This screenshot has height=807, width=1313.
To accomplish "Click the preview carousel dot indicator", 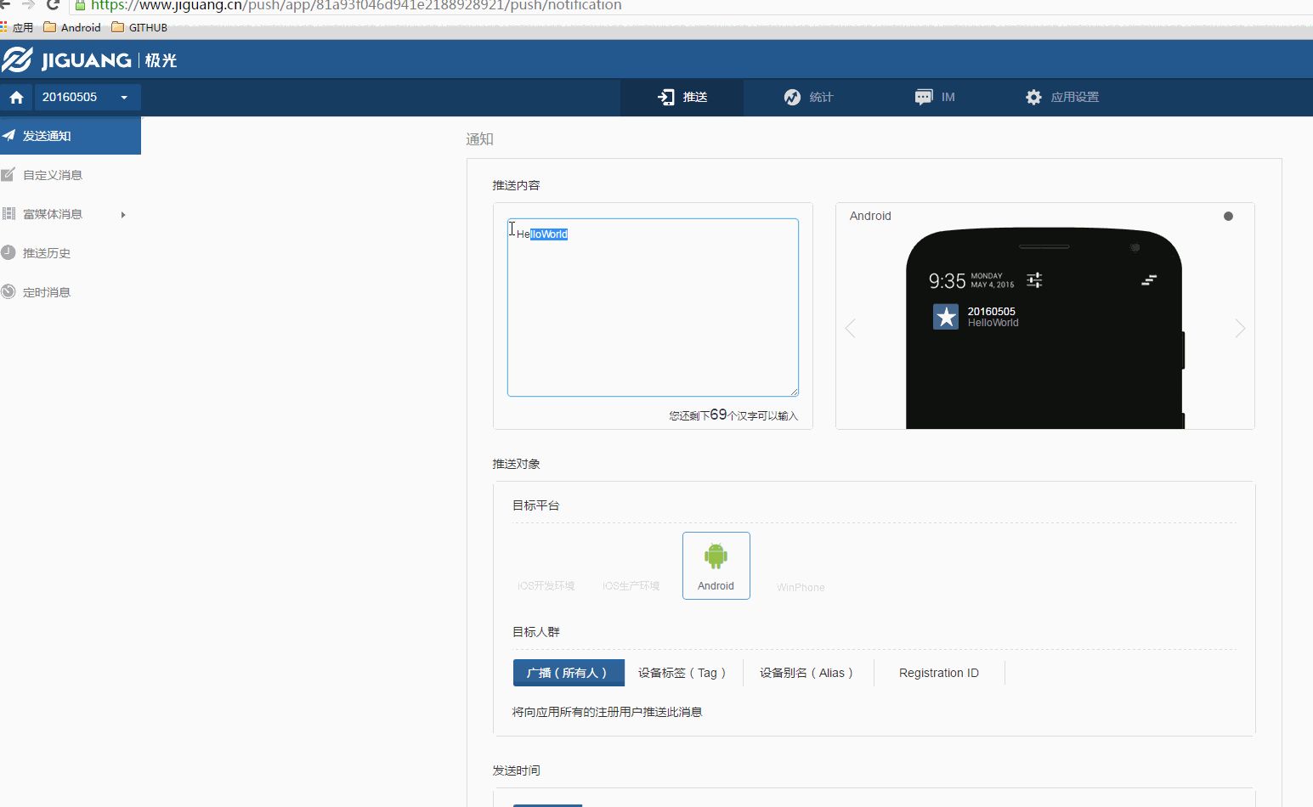I will coord(1228,216).
